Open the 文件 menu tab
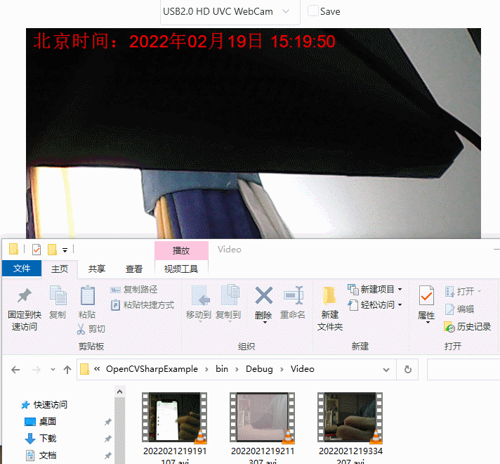Viewport: 500px width, 464px height. (22, 269)
